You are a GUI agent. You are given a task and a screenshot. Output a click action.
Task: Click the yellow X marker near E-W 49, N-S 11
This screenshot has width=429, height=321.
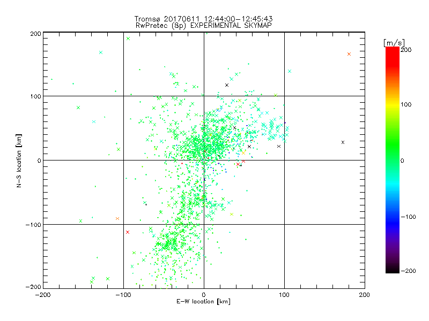(243, 153)
